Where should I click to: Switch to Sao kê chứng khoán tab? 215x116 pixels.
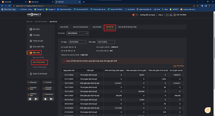(81, 27)
